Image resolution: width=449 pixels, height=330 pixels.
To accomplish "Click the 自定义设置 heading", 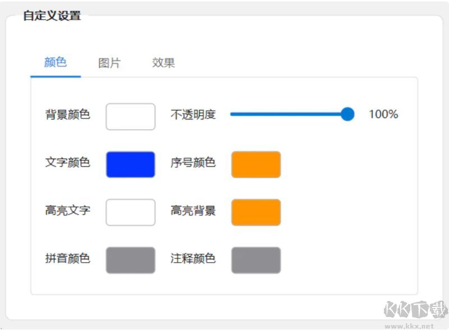I will [x=52, y=16].
